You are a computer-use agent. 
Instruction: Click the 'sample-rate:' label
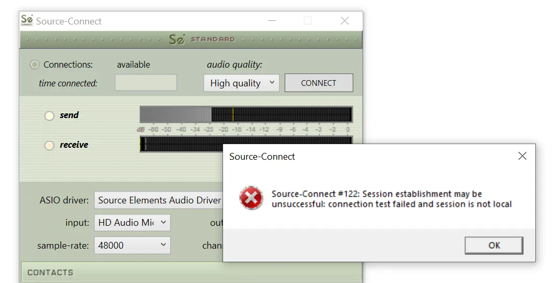pyautogui.click(x=63, y=246)
